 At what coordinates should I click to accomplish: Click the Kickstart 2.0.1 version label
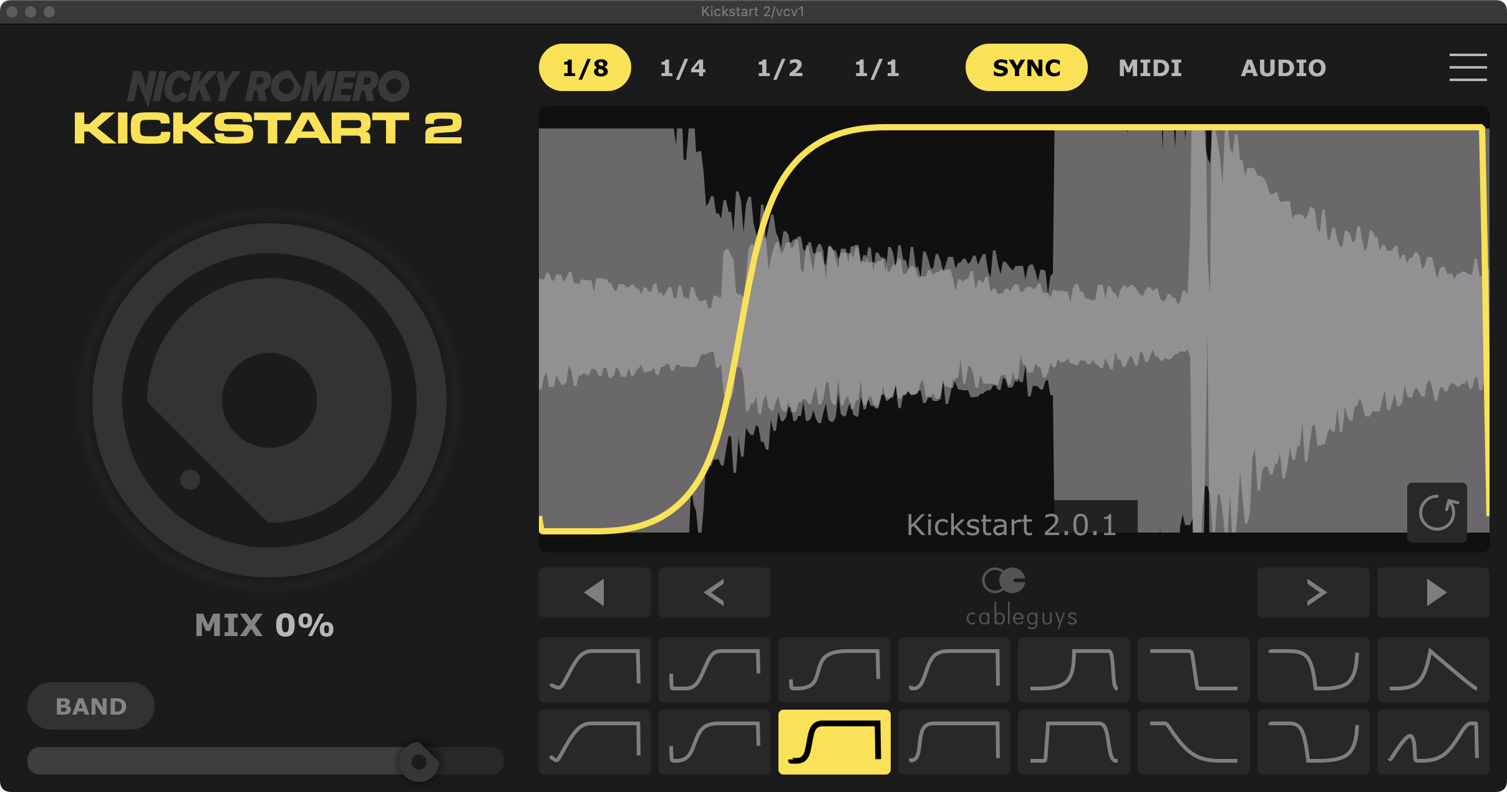[1012, 524]
